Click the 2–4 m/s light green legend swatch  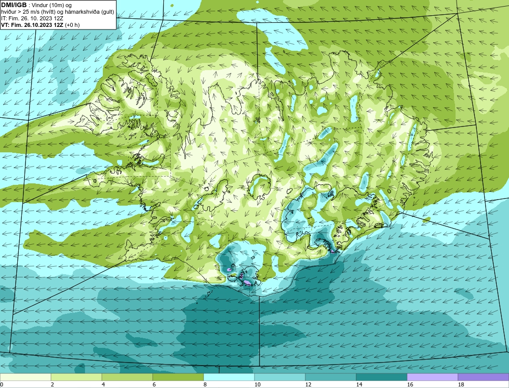76,377
